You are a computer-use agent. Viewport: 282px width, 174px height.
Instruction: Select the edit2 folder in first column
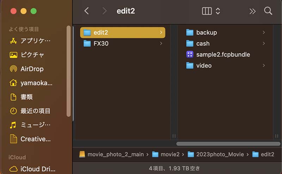coord(123,32)
